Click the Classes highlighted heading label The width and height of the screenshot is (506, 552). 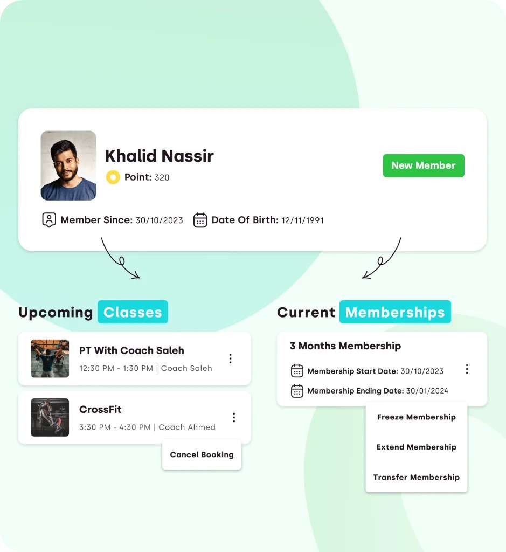coord(133,312)
